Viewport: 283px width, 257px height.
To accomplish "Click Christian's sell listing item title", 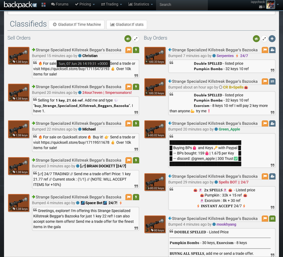I will click(x=78, y=50).
